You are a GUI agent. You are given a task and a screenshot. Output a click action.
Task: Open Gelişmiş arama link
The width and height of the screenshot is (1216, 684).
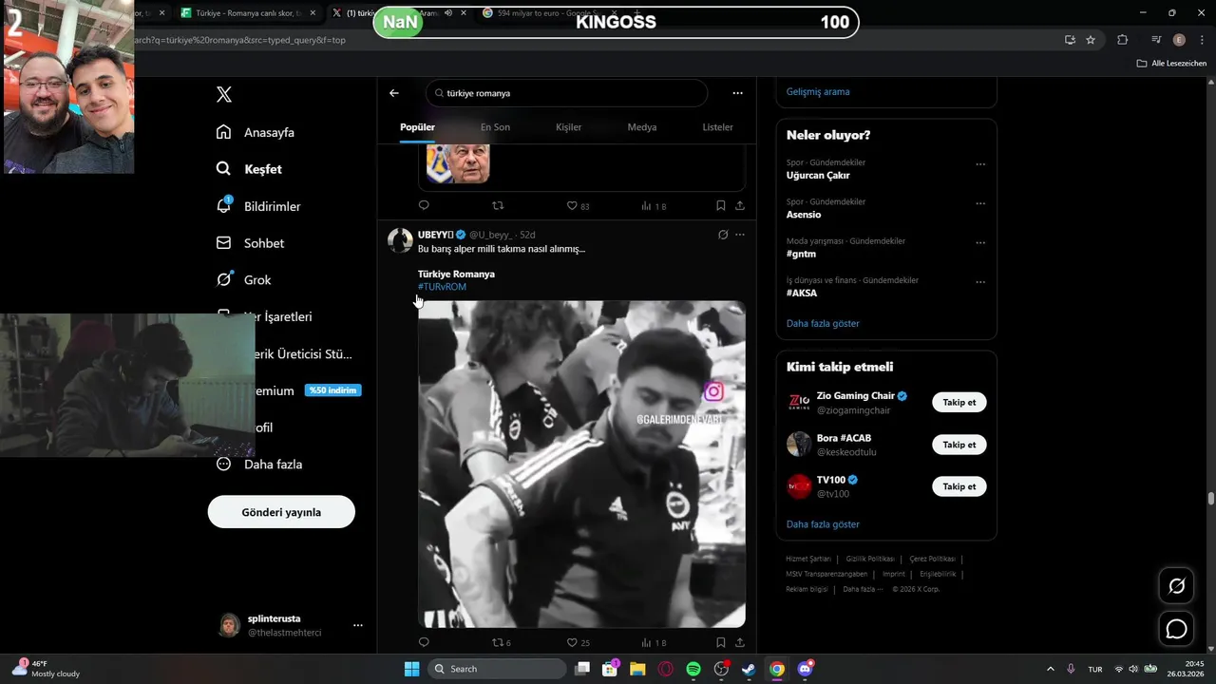[x=818, y=92]
